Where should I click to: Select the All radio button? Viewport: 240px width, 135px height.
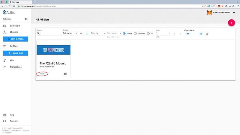point(148,34)
